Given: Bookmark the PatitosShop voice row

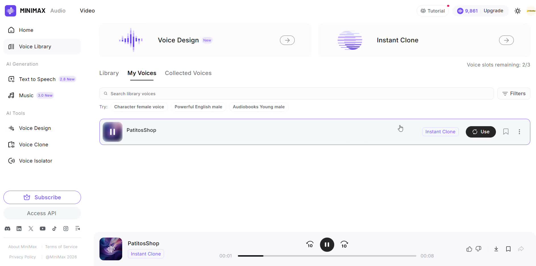Looking at the screenshot, I should point(506,132).
